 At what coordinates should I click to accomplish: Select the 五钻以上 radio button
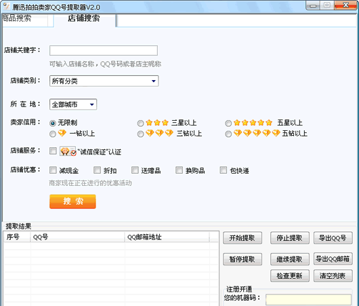point(228,134)
